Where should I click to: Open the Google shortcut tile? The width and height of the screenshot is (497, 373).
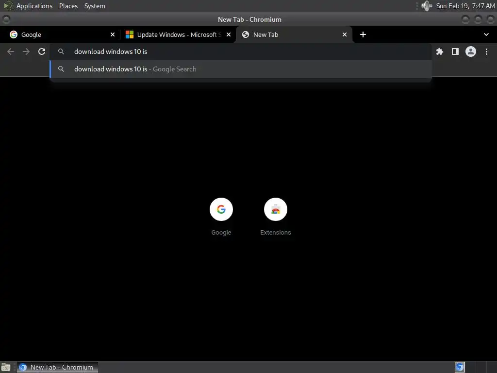(x=221, y=217)
